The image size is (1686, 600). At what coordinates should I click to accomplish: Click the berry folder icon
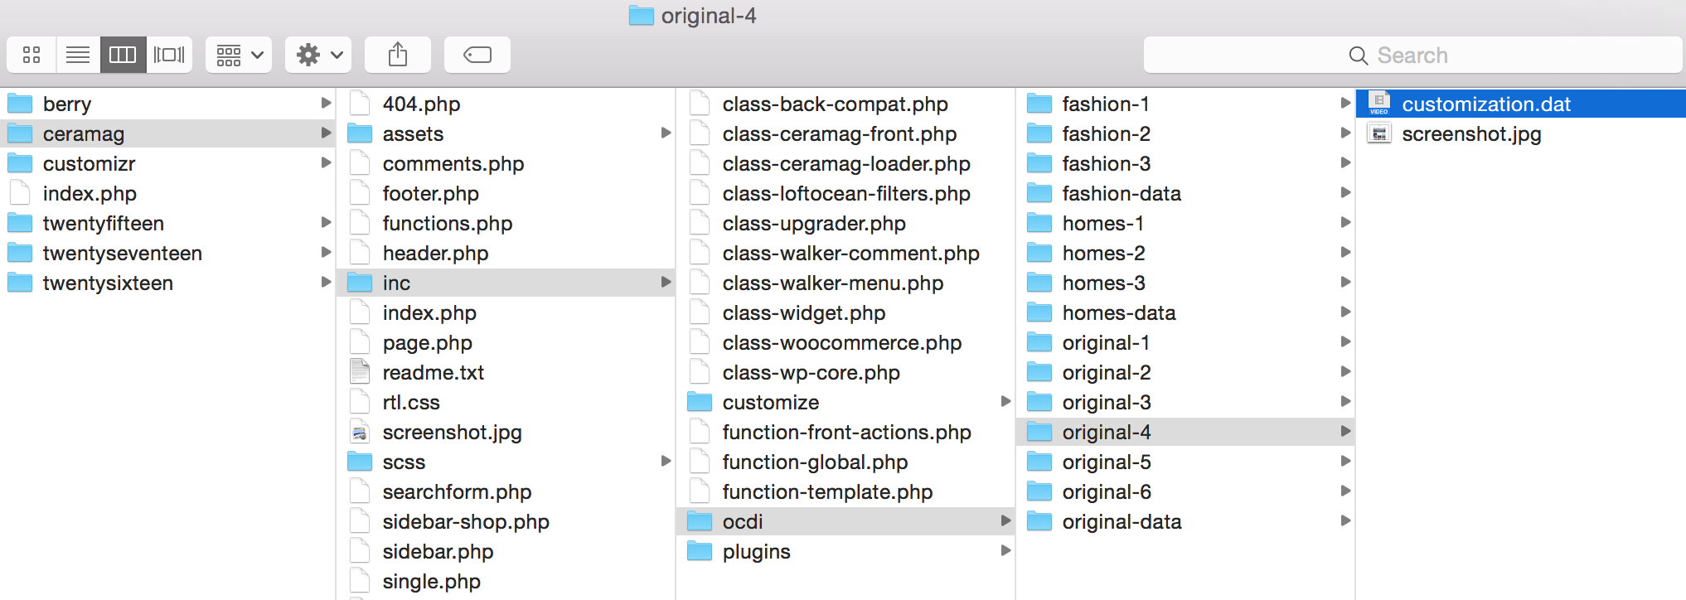click(20, 104)
